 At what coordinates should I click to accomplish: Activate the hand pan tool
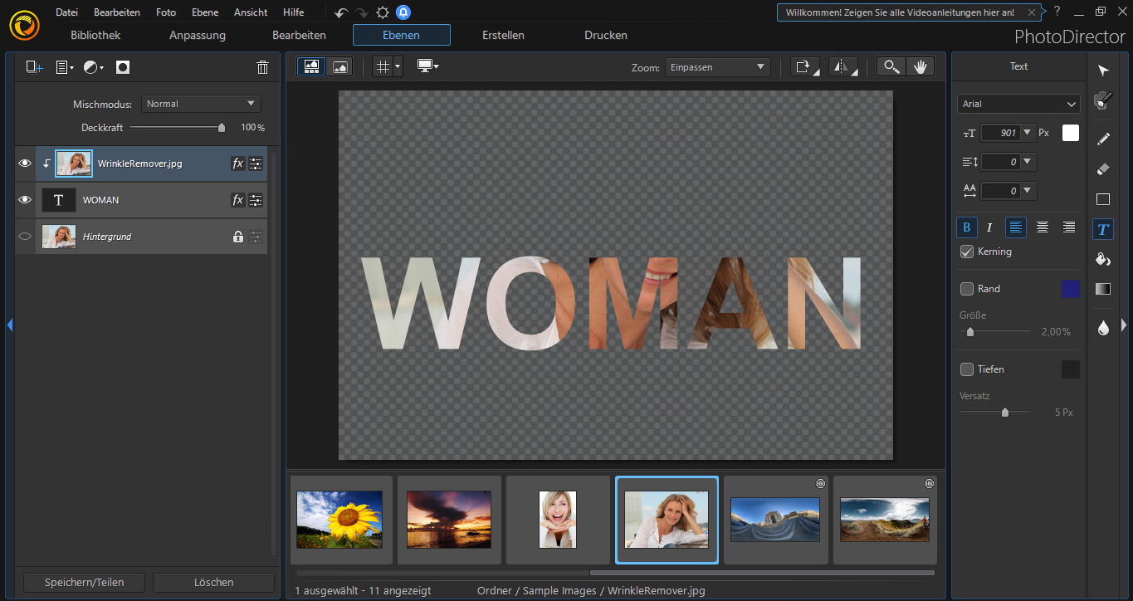[920, 67]
